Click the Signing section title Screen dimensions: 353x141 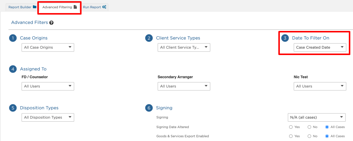pos(164,108)
